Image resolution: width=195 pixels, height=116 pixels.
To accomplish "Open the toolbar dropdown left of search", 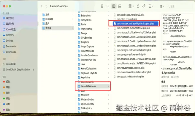I will [x=162, y=6].
